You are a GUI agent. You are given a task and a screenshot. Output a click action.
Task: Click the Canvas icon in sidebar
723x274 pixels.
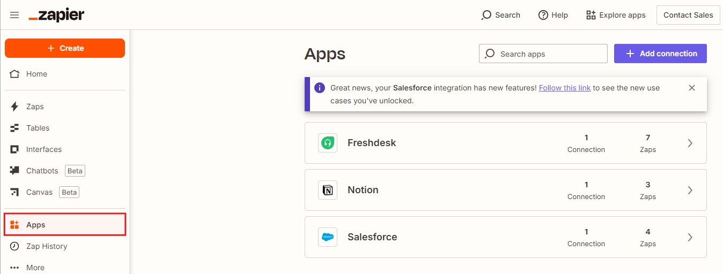coord(14,192)
